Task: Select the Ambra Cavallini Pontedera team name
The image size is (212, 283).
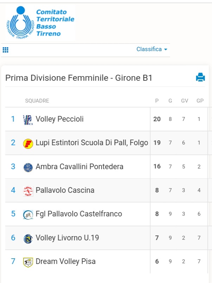Action: (x=79, y=166)
